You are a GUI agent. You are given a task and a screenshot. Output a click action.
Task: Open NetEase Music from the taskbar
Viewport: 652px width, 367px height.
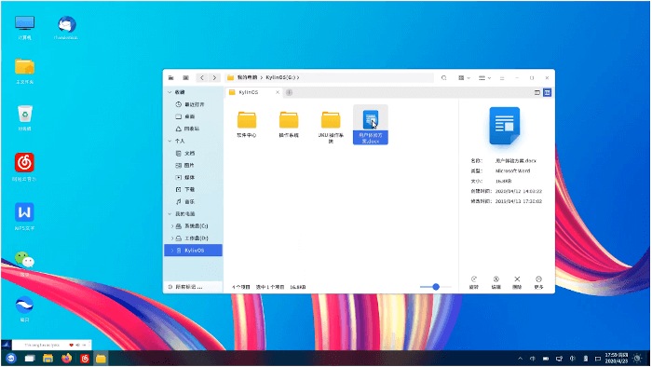pyautogui.click(x=85, y=359)
